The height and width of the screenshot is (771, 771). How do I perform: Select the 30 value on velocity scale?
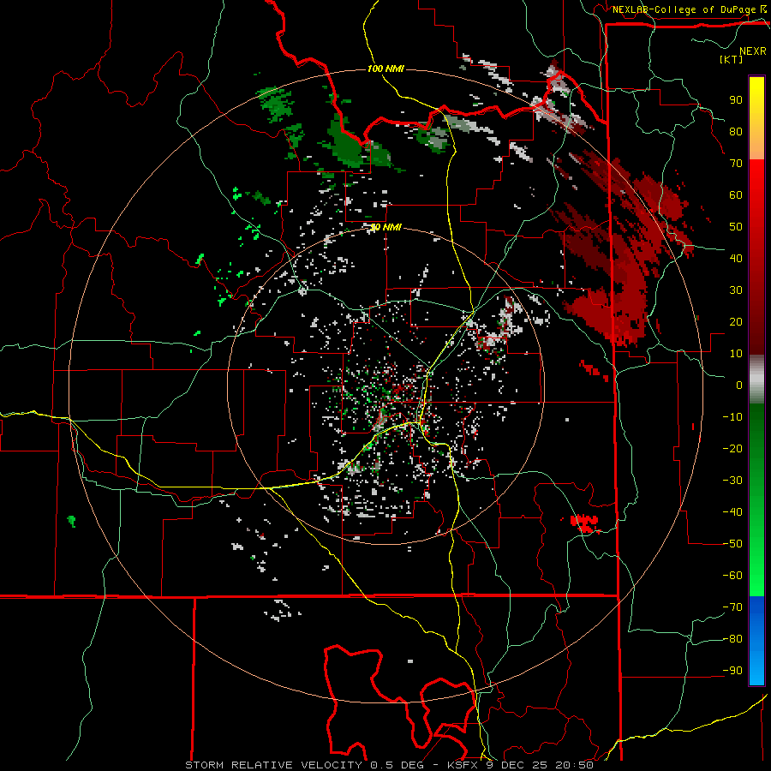(x=736, y=290)
